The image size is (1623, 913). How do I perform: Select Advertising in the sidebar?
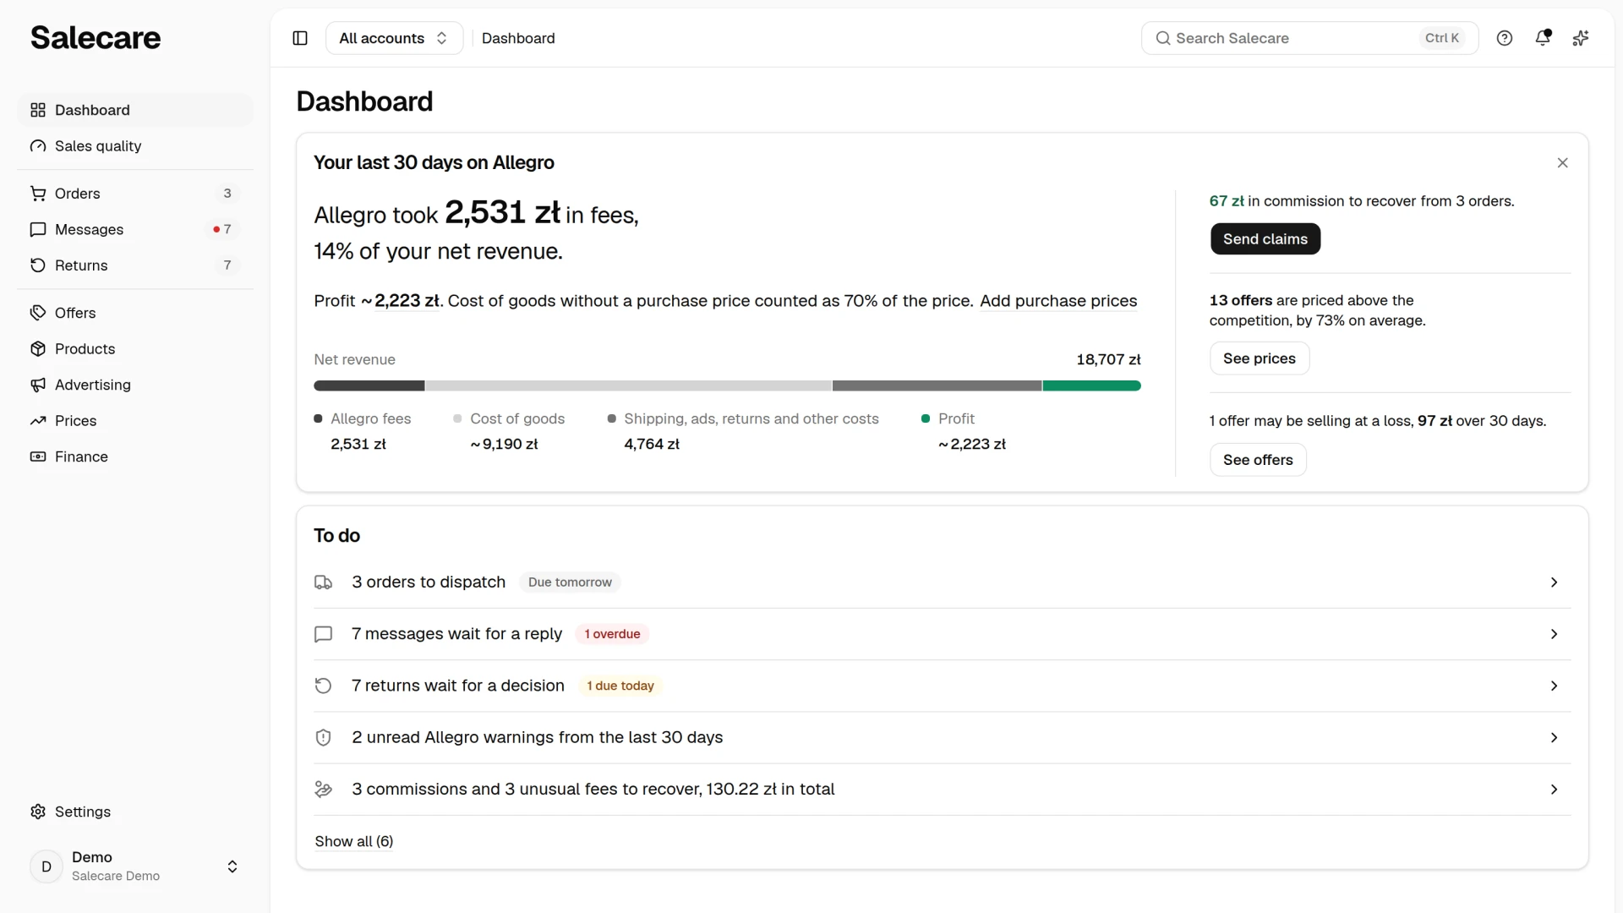pos(135,385)
